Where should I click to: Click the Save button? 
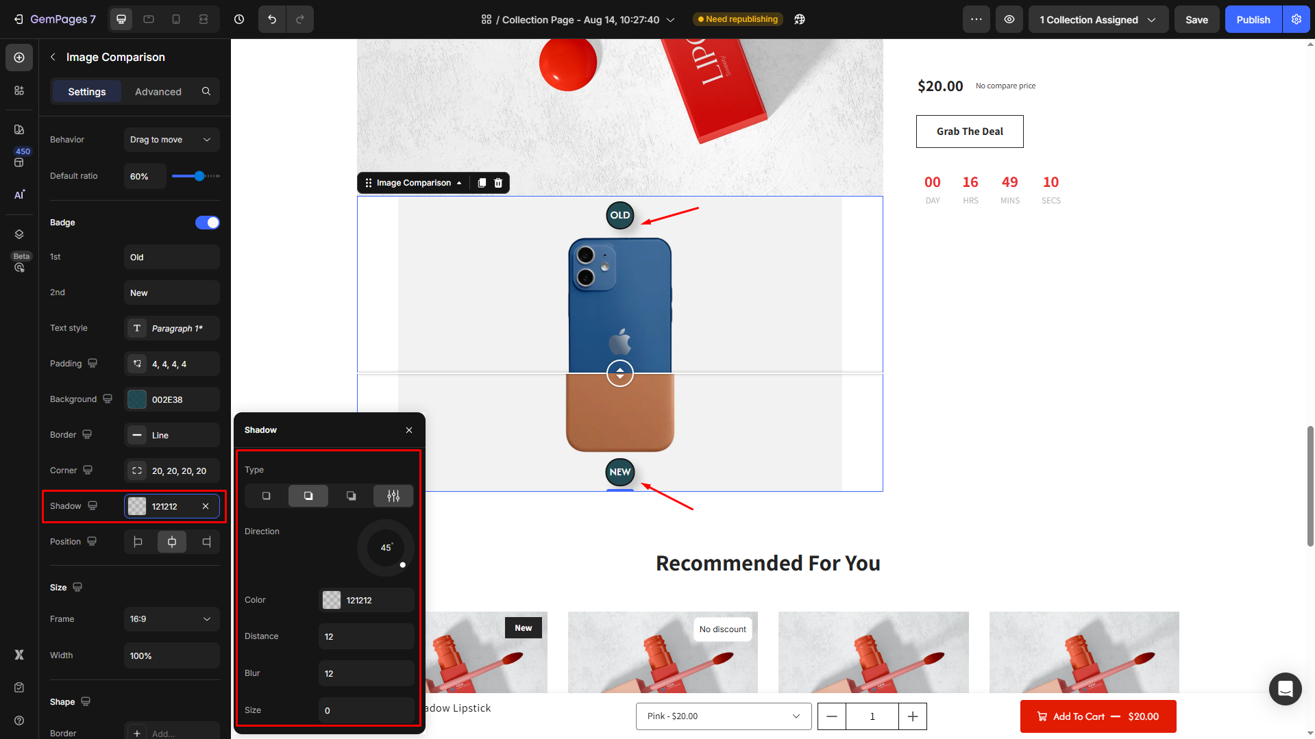click(1197, 19)
